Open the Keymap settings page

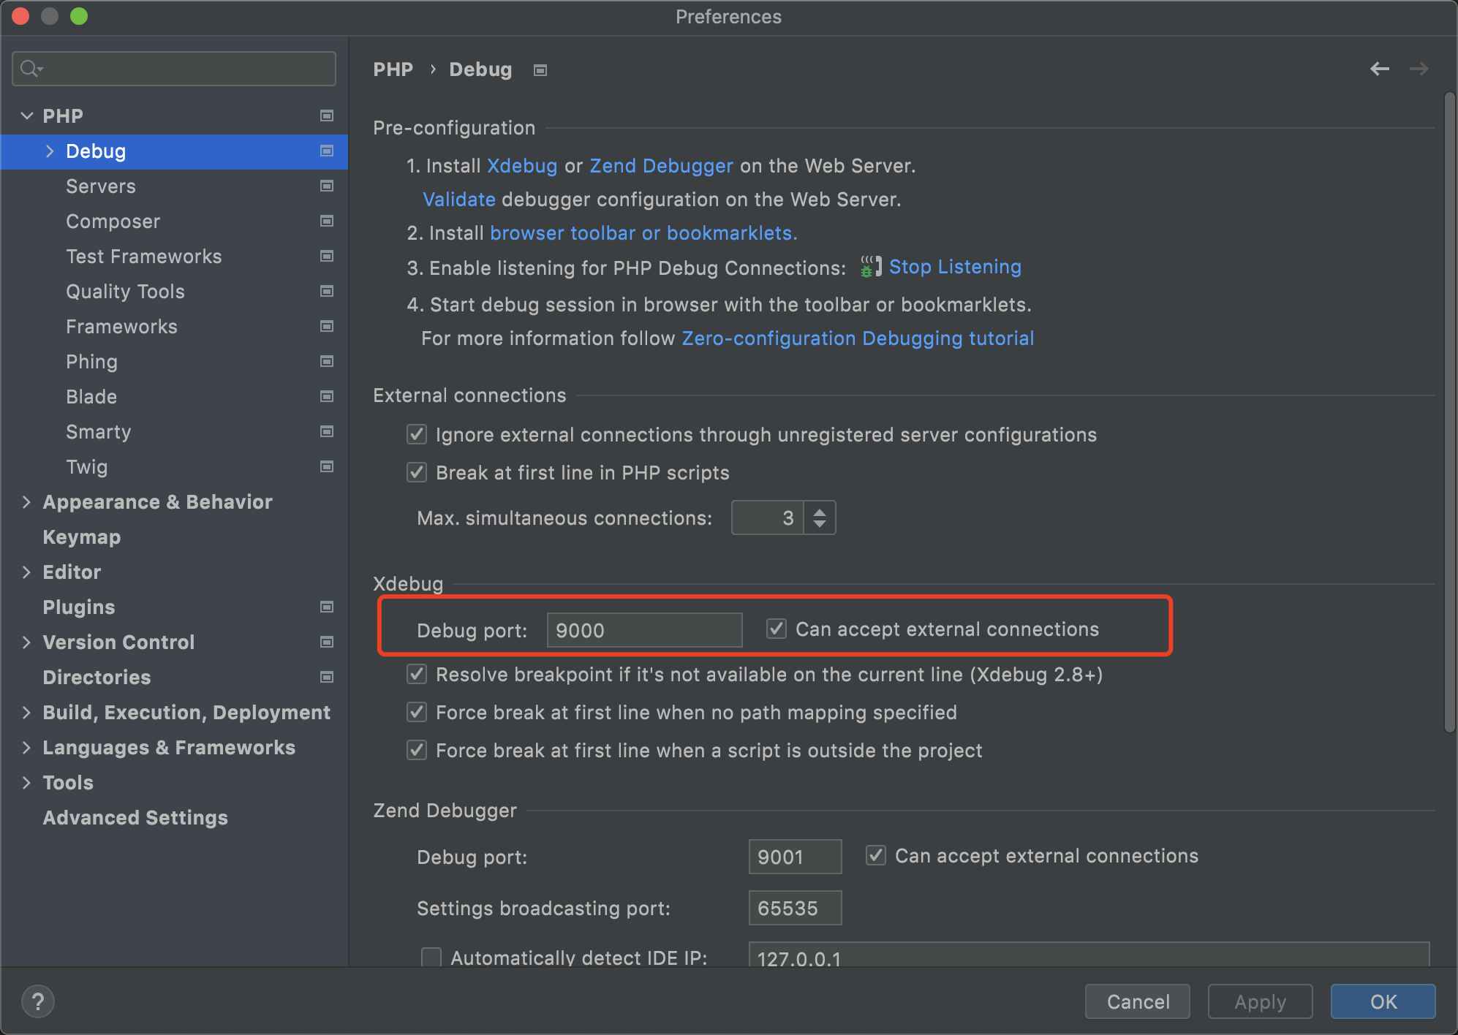pyautogui.click(x=81, y=537)
